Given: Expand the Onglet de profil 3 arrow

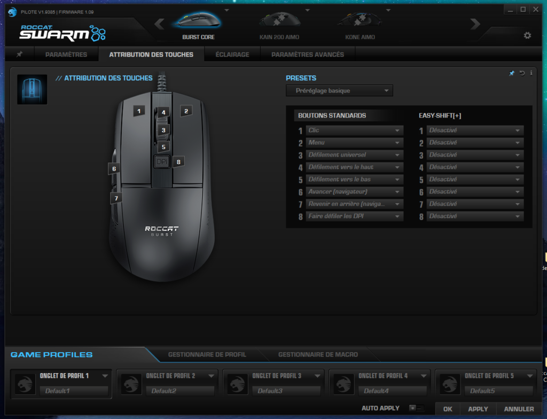Looking at the screenshot, I should [x=317, y=376].
